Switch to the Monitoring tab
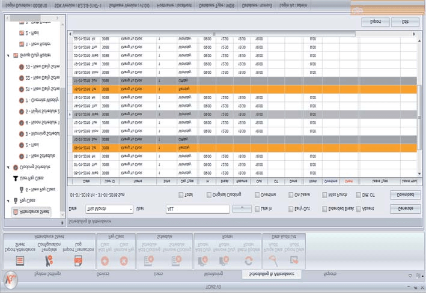Image resolution: width=426 pixels, height=293 pixels. pos(213,274)
